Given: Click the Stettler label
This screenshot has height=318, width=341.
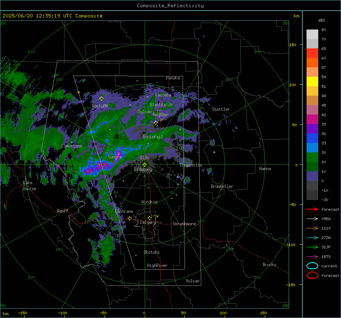Looking at the screenshot, I should pos(221,109).
